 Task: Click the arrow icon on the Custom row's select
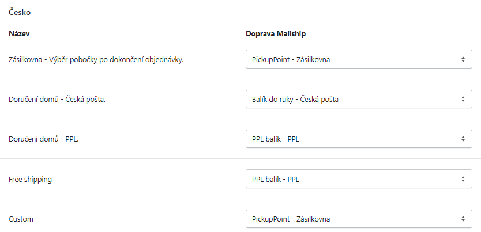click(463, 219)
